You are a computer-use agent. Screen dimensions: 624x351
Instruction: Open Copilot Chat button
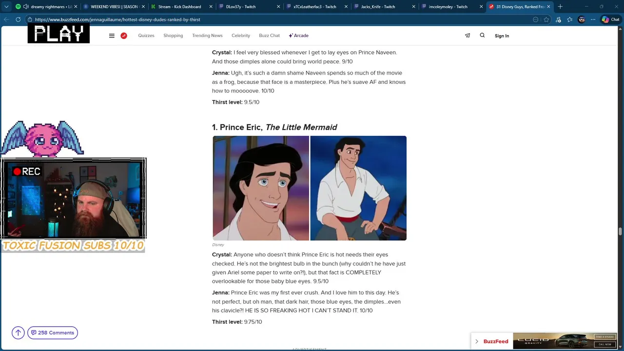(x=610, y=19)
